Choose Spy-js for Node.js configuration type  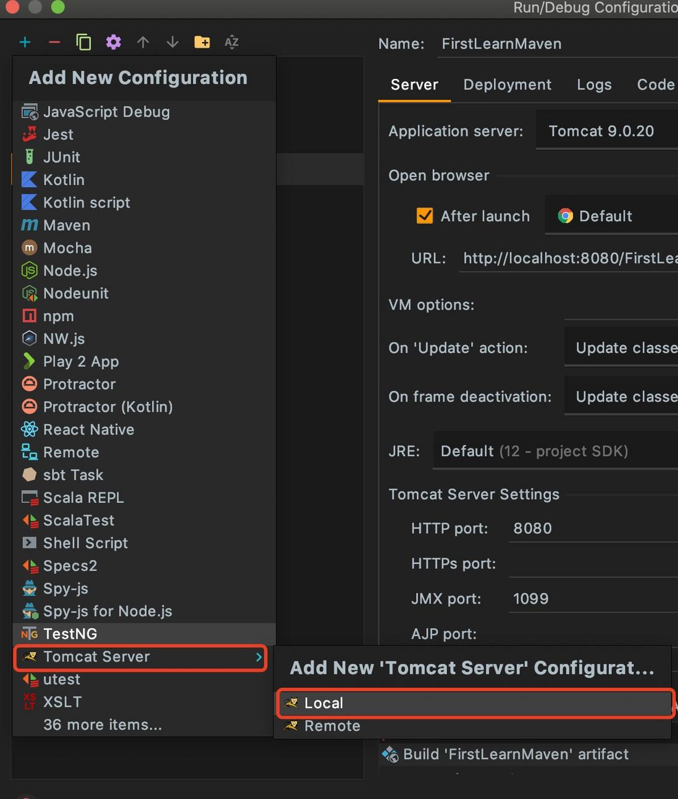[144, 611]
